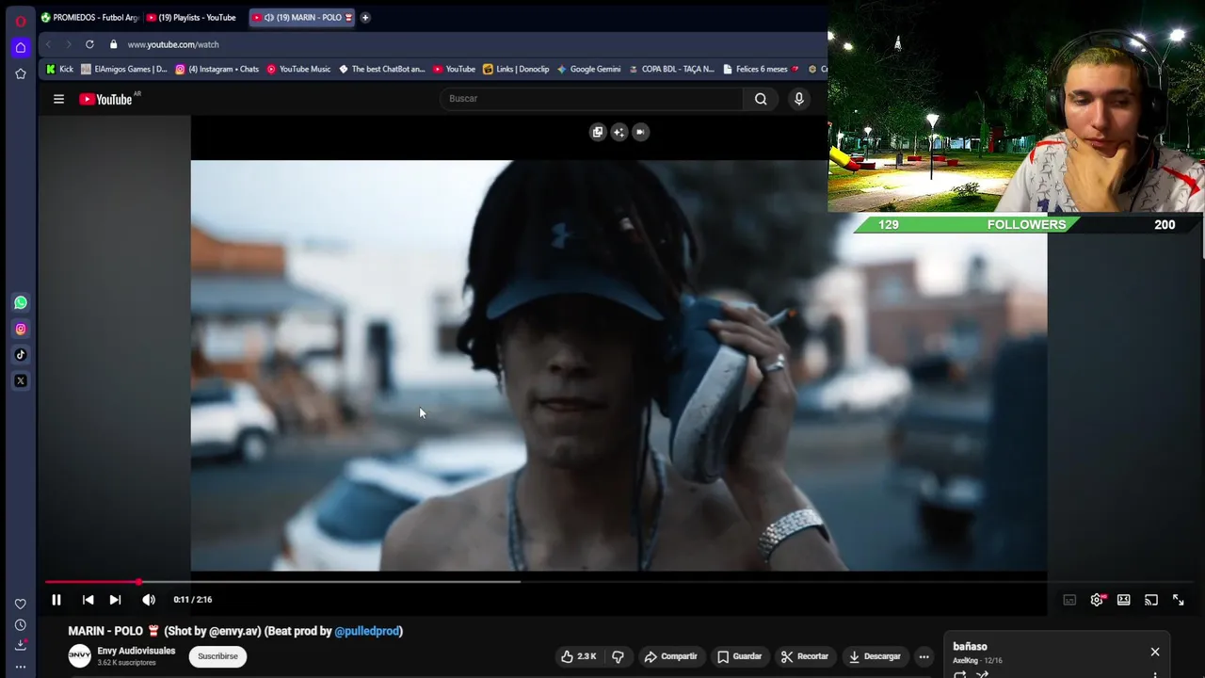Mute the video volume speaker icon

click(x=149, y=600)
